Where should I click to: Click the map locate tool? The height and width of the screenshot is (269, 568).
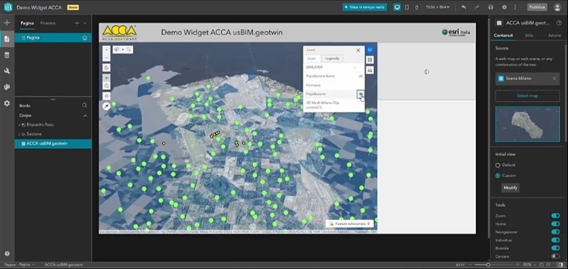[x=106, y=96]
